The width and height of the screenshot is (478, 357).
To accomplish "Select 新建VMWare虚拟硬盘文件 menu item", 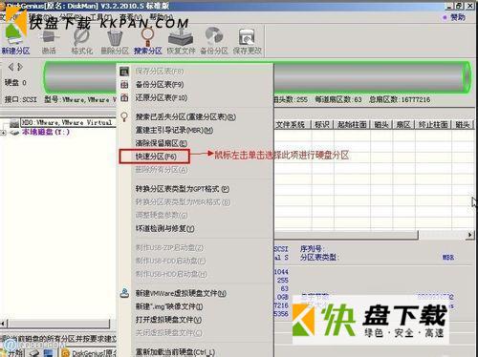I will tap(181, 293).
